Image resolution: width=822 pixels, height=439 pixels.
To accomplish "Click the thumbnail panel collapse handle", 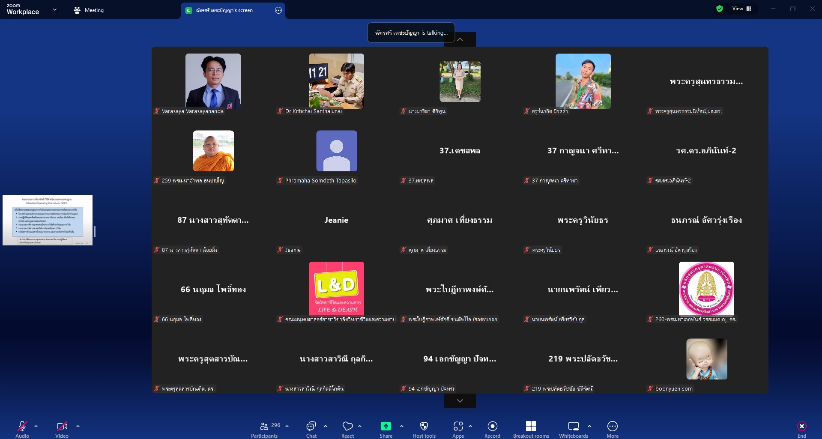I will [x=95, y=232].
